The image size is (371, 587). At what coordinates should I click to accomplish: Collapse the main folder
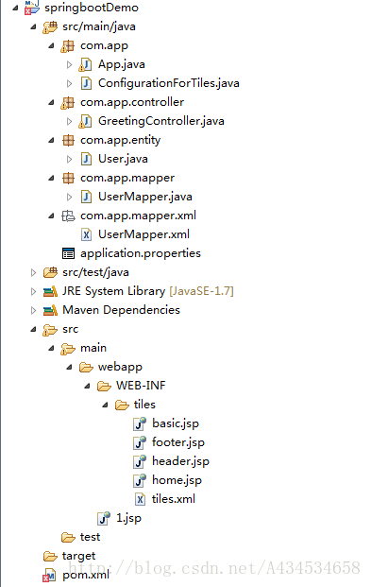coord(51,349)
